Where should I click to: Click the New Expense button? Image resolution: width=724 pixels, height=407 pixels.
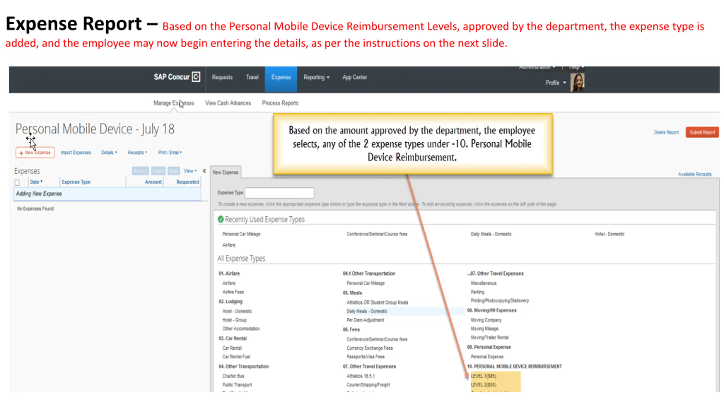pos(35,152)
